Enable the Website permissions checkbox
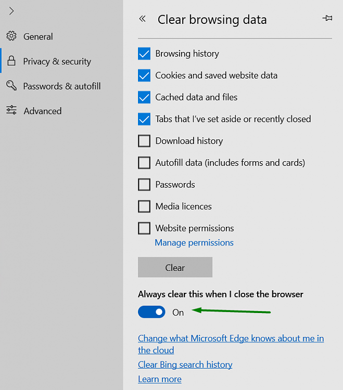This screenshot has height=390, width=343. pyautogui.click(x=144, y=228)
